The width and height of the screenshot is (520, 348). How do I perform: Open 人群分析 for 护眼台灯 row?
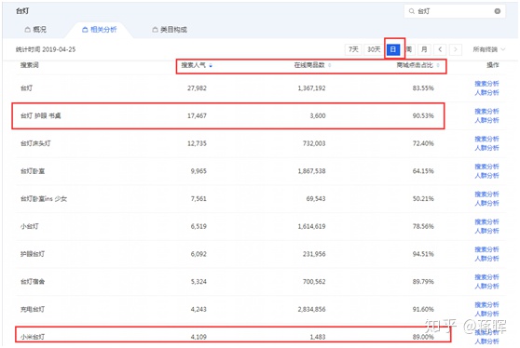pos(486,259)
